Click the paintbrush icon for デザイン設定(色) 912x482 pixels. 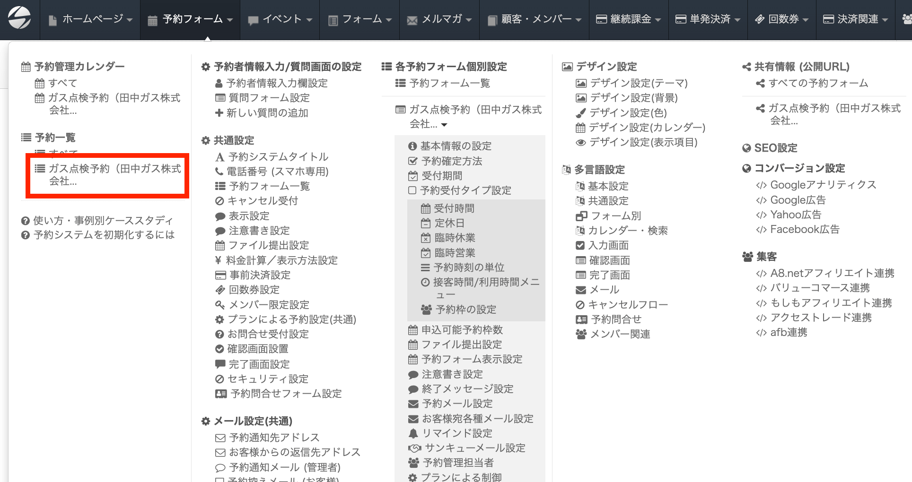tap(580, 113)
